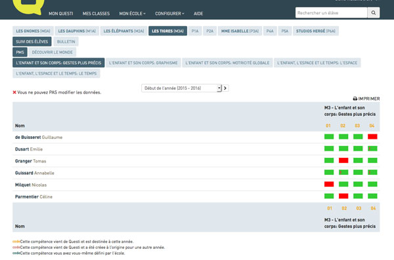
Task: Open the MON QUESTI menu item
Action: click(x=61, y=14)
